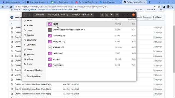
Task: Open the Chrome three-dot menu
Action: pyautogui.click(x=172, y=7)
